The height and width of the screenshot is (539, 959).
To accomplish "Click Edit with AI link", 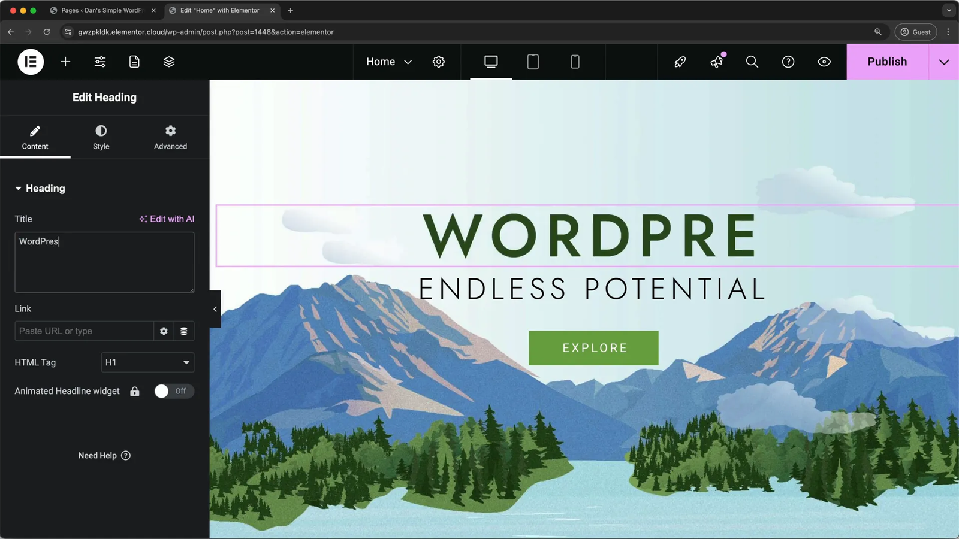I will click(167, 219).
